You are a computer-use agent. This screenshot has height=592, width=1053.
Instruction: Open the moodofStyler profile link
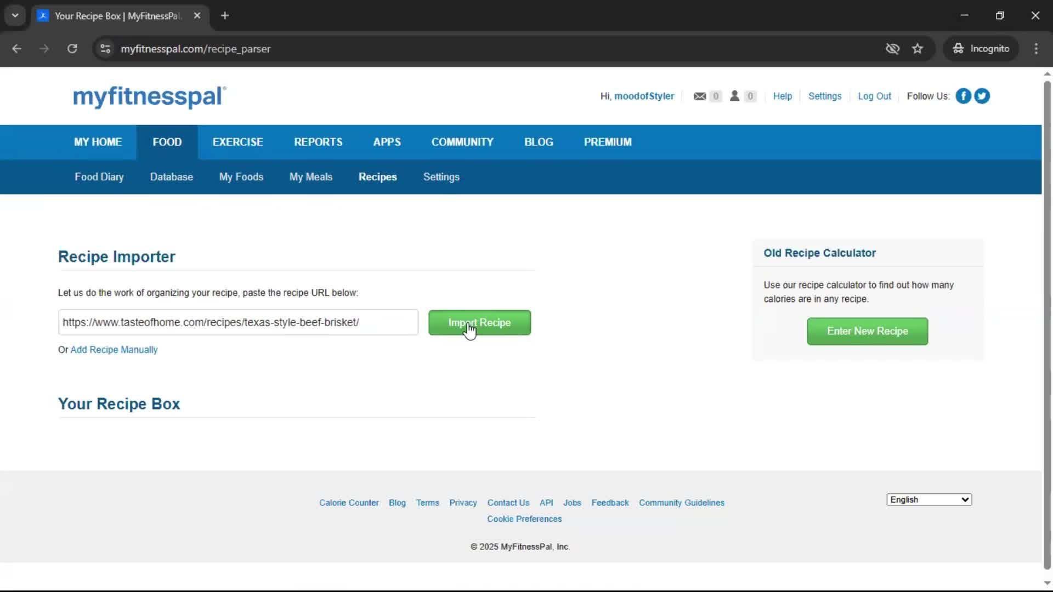tap(644, 96)
